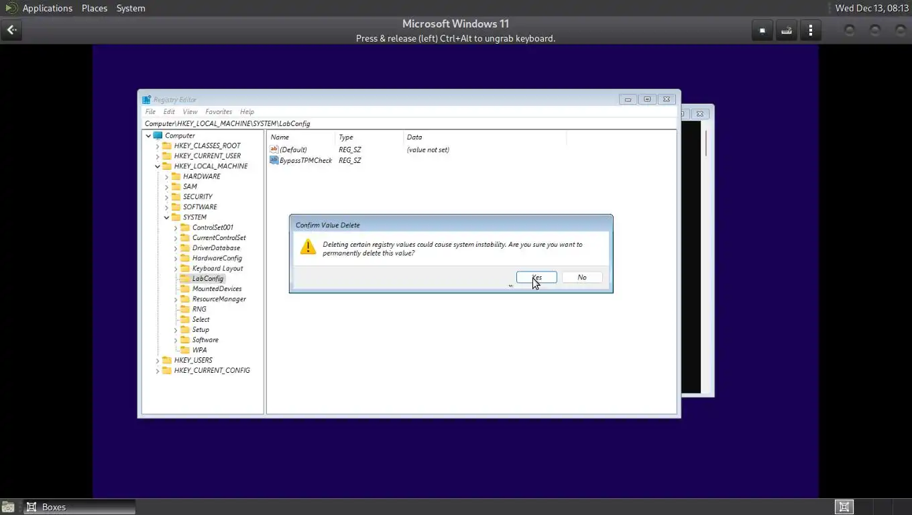Image resolution: width=912 pixels, height=515 pixels.
Task: Open the Favorites menu in Registry Editor
Action: 219,112
